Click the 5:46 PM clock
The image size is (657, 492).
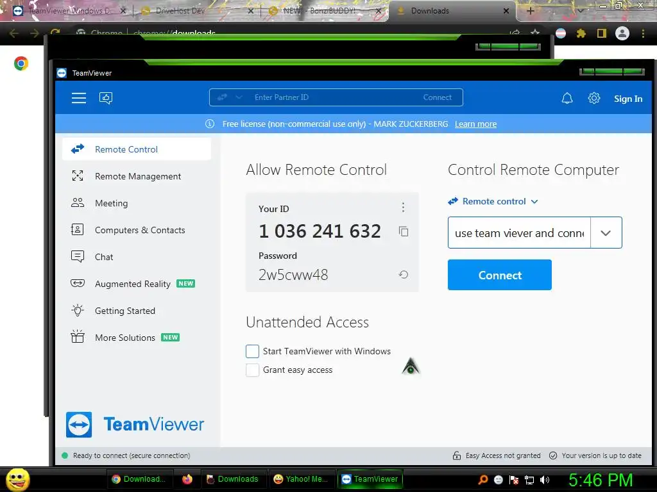601,480
